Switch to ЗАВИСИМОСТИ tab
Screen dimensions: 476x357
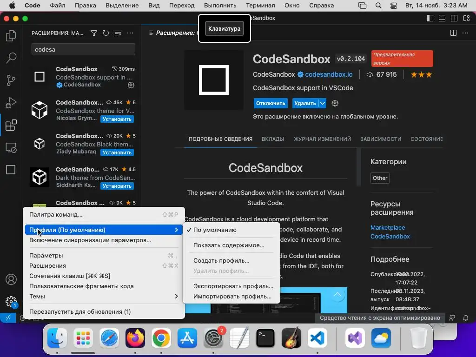(381, 139)
